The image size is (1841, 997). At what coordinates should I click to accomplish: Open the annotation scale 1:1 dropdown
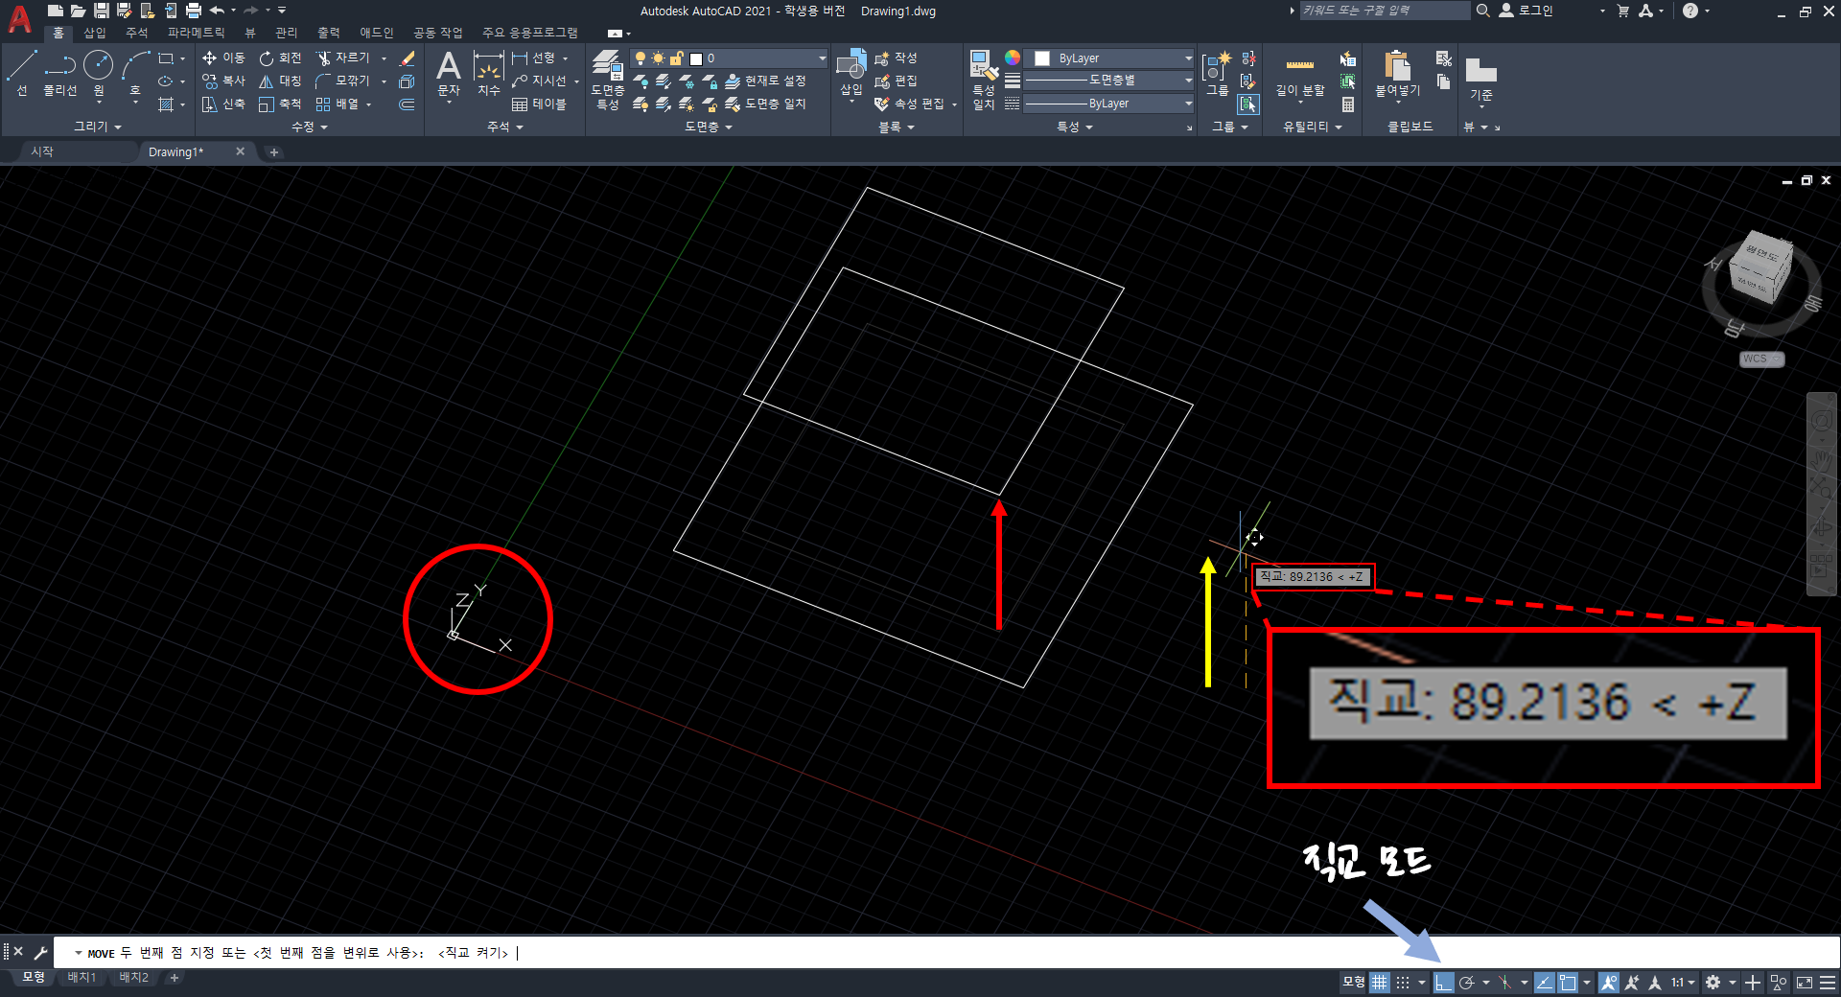pyautogui.click(x=1684, y=983)
